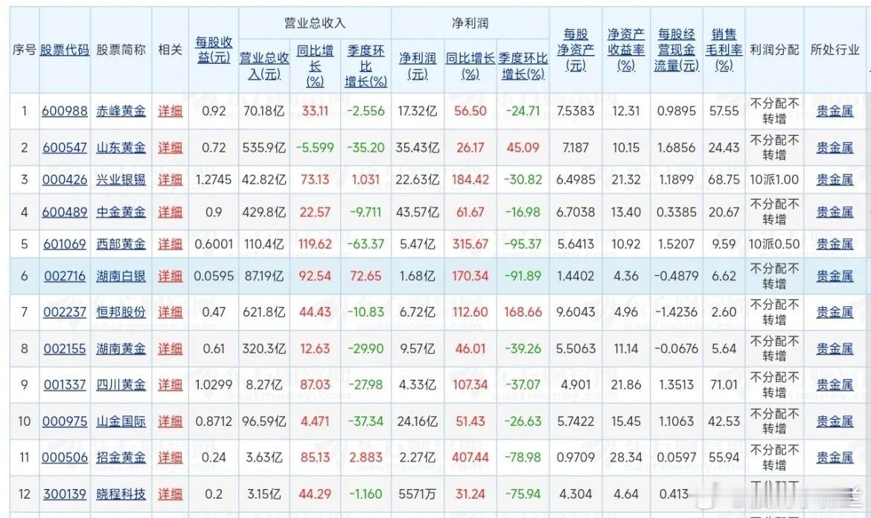Open 贵金属 industry link for 中金黄金
871x518 pixels.
click(835, 212)
